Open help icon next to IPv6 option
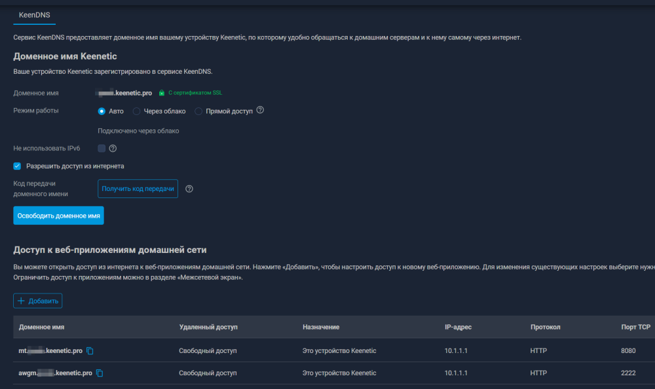This screenshot has width=655, height=389. click(x=113, y=148)
